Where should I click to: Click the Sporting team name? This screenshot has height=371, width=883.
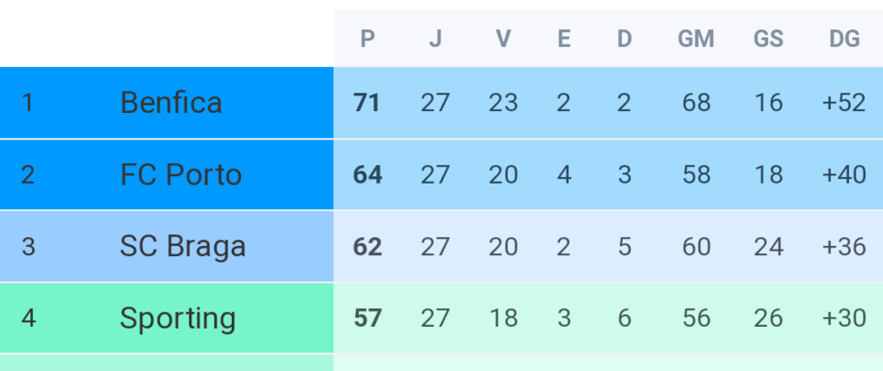(x=178, y=318)
